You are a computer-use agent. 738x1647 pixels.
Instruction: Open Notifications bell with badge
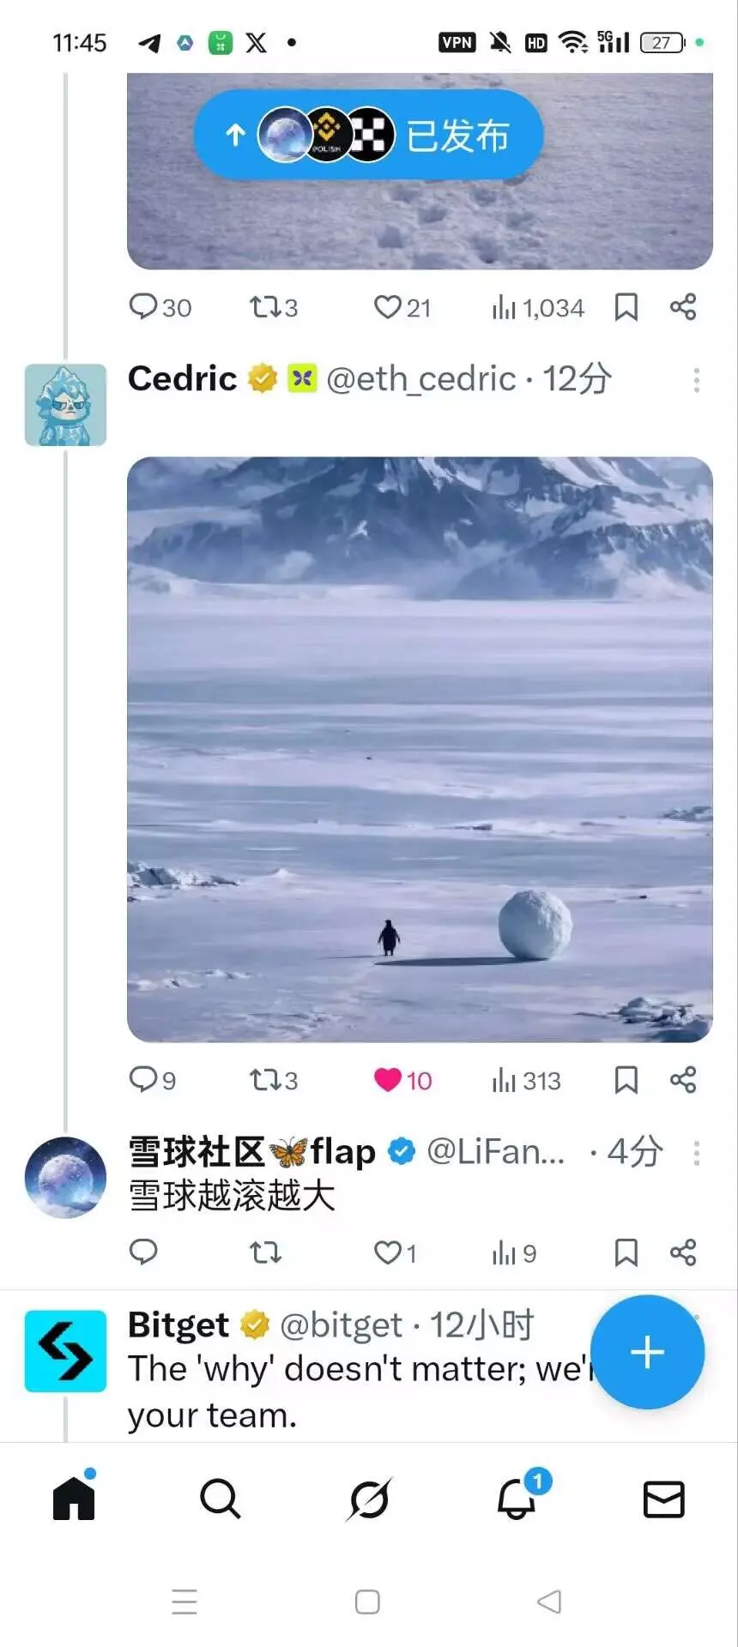(517, 1497)
